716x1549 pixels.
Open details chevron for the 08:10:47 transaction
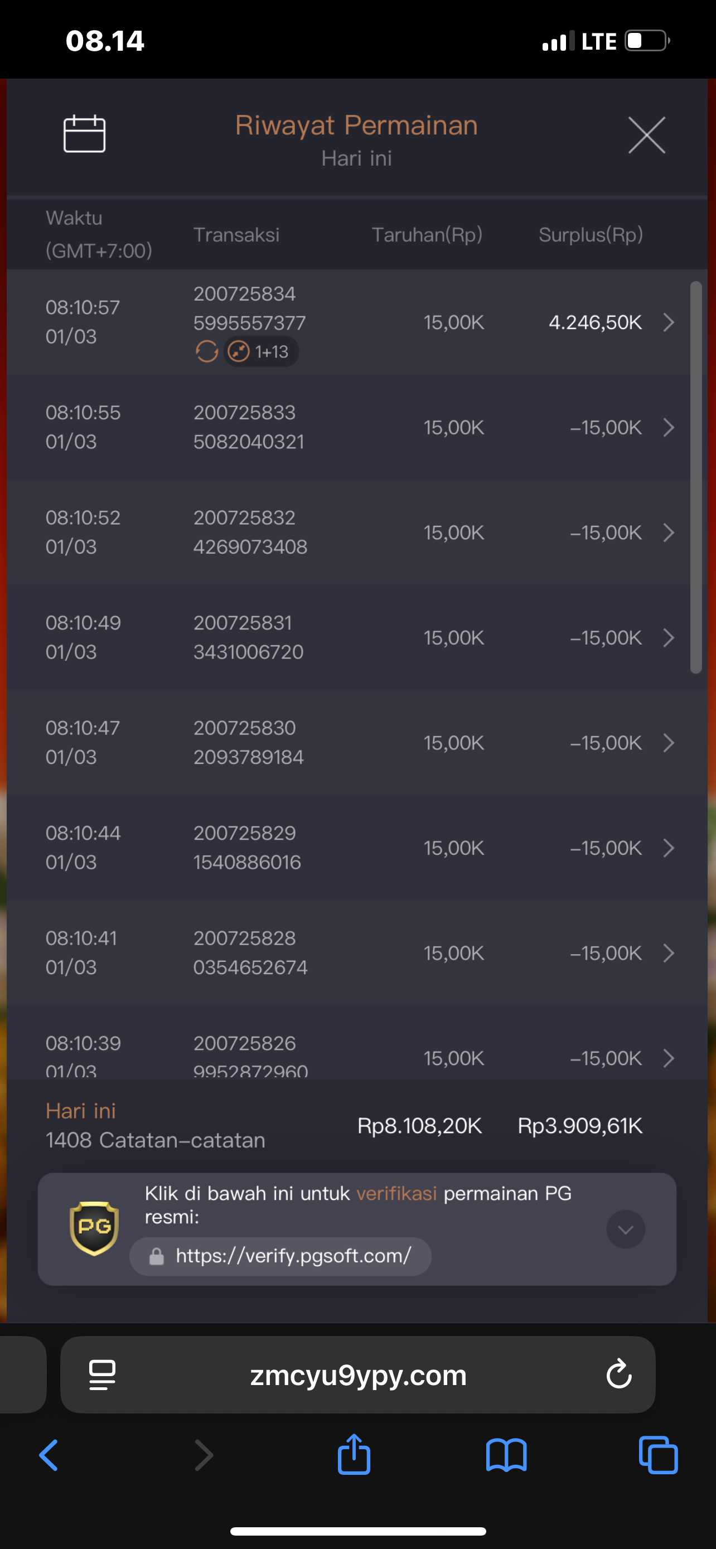(x=669, y=743)
